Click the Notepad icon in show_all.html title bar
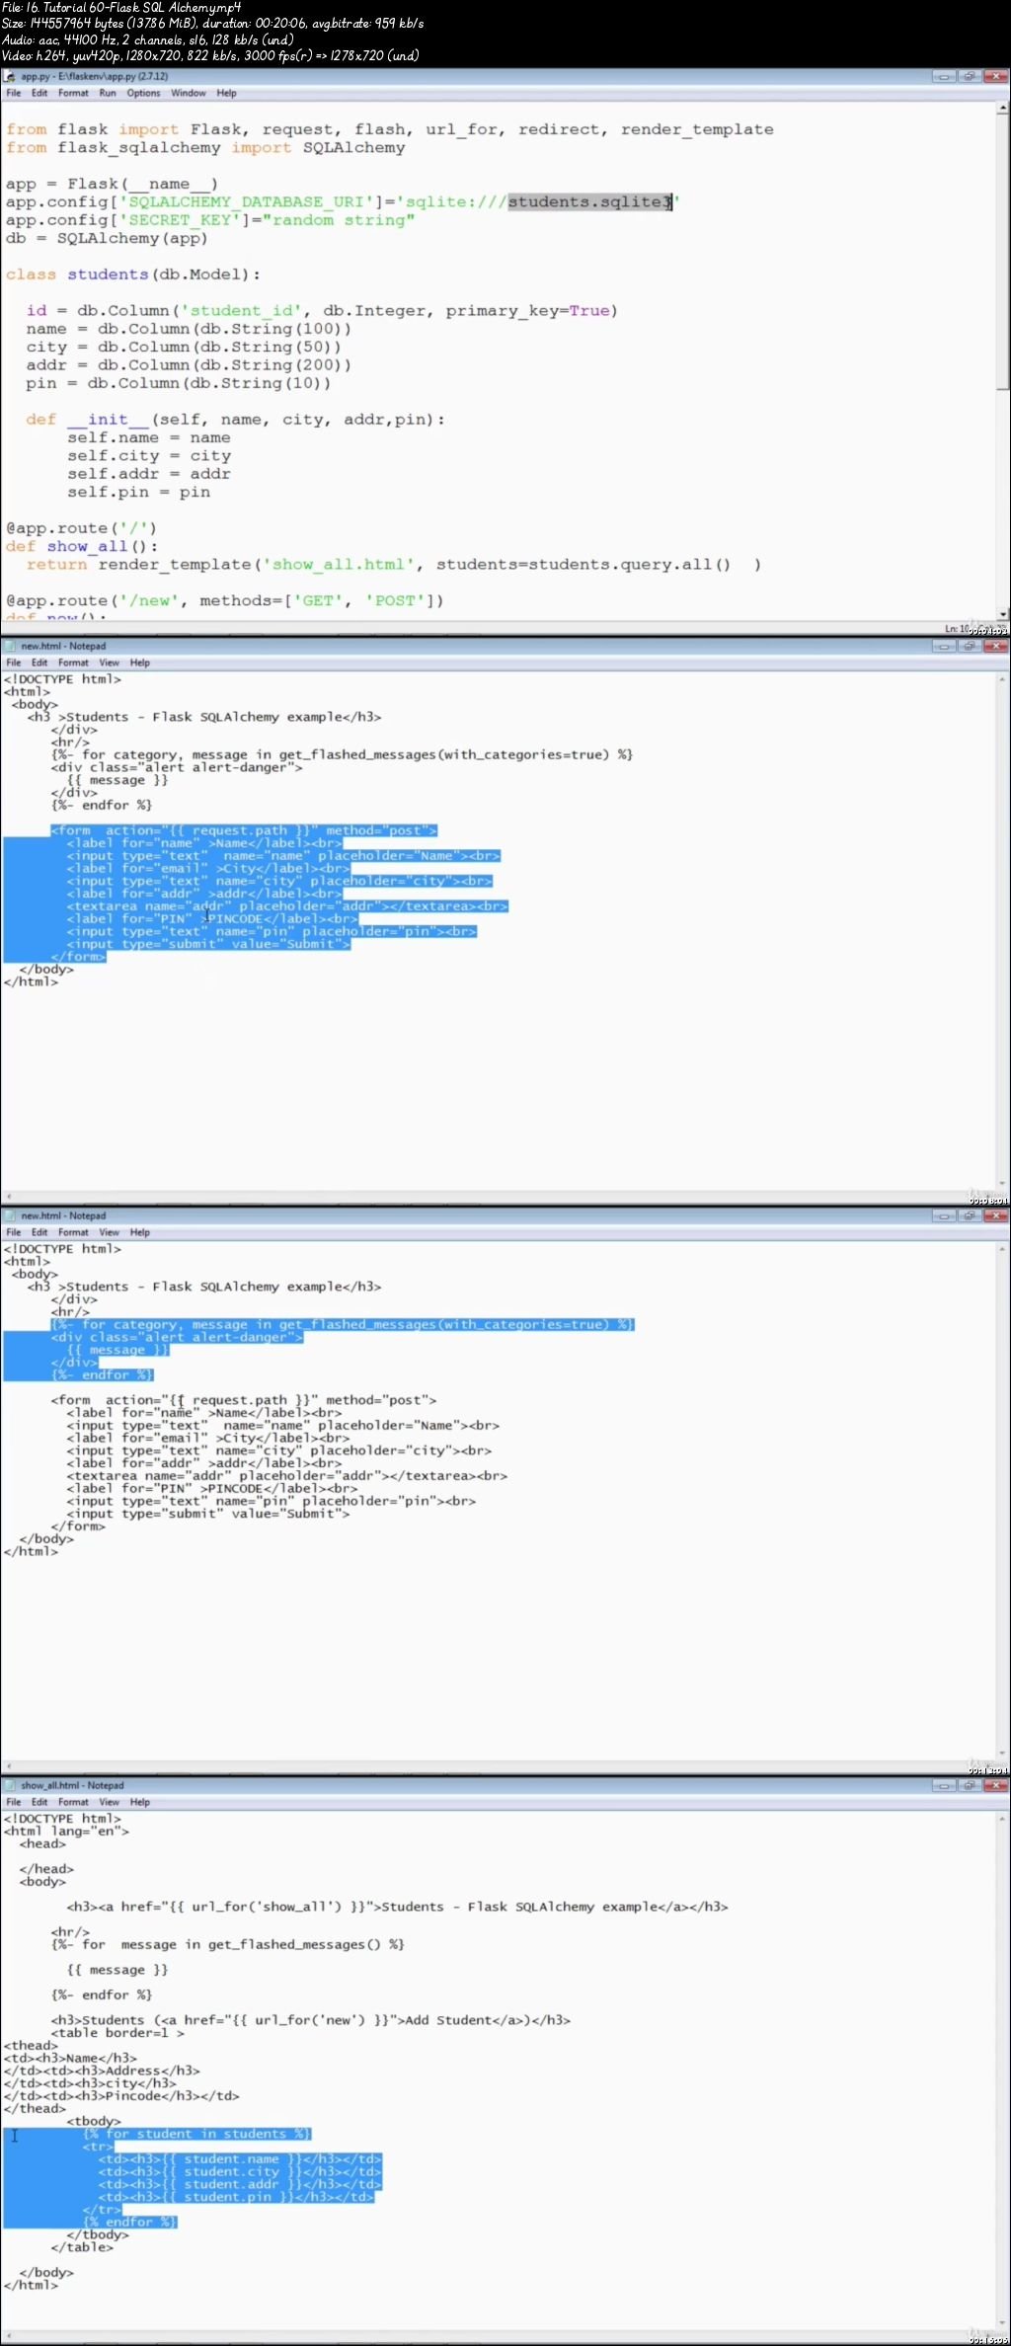 [10, 1785]
